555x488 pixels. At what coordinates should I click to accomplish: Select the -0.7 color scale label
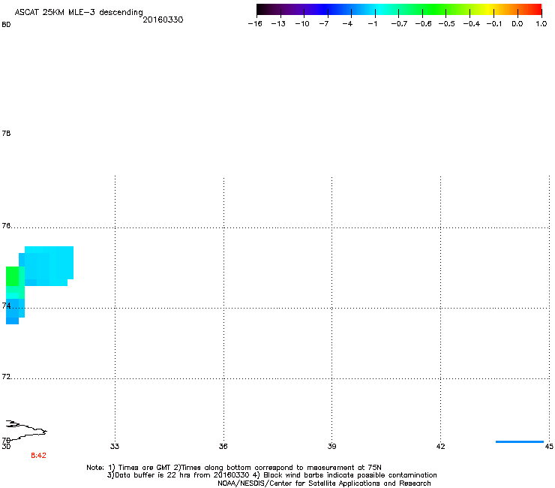coord(399,24)
